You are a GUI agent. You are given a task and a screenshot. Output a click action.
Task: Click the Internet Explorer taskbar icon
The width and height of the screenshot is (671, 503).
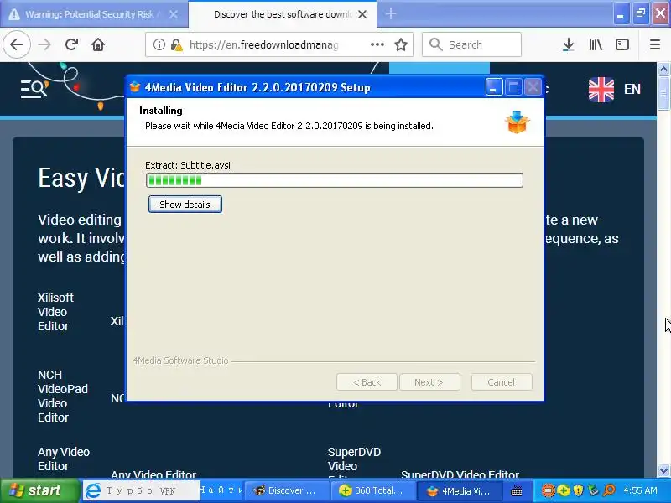pos(93,490)
